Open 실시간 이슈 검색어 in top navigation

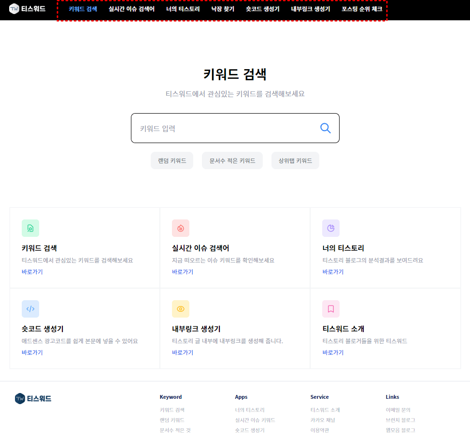pyautogui.click(x=131, y=9)
